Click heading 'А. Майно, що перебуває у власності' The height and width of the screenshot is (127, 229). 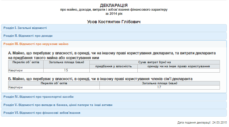coord(112,55)
